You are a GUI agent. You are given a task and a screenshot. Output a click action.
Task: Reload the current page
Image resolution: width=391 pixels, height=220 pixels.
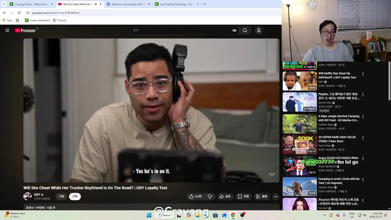(19, 13)
